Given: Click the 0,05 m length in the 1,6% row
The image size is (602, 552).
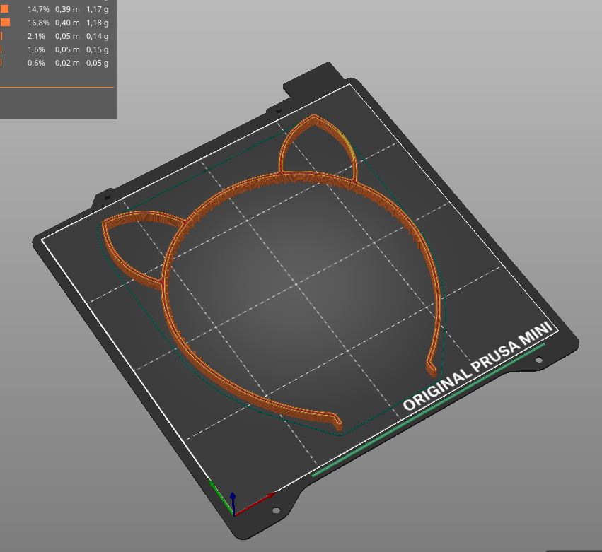Looking at the screenshot, I should pyautogui.click(x=68, y=49).
